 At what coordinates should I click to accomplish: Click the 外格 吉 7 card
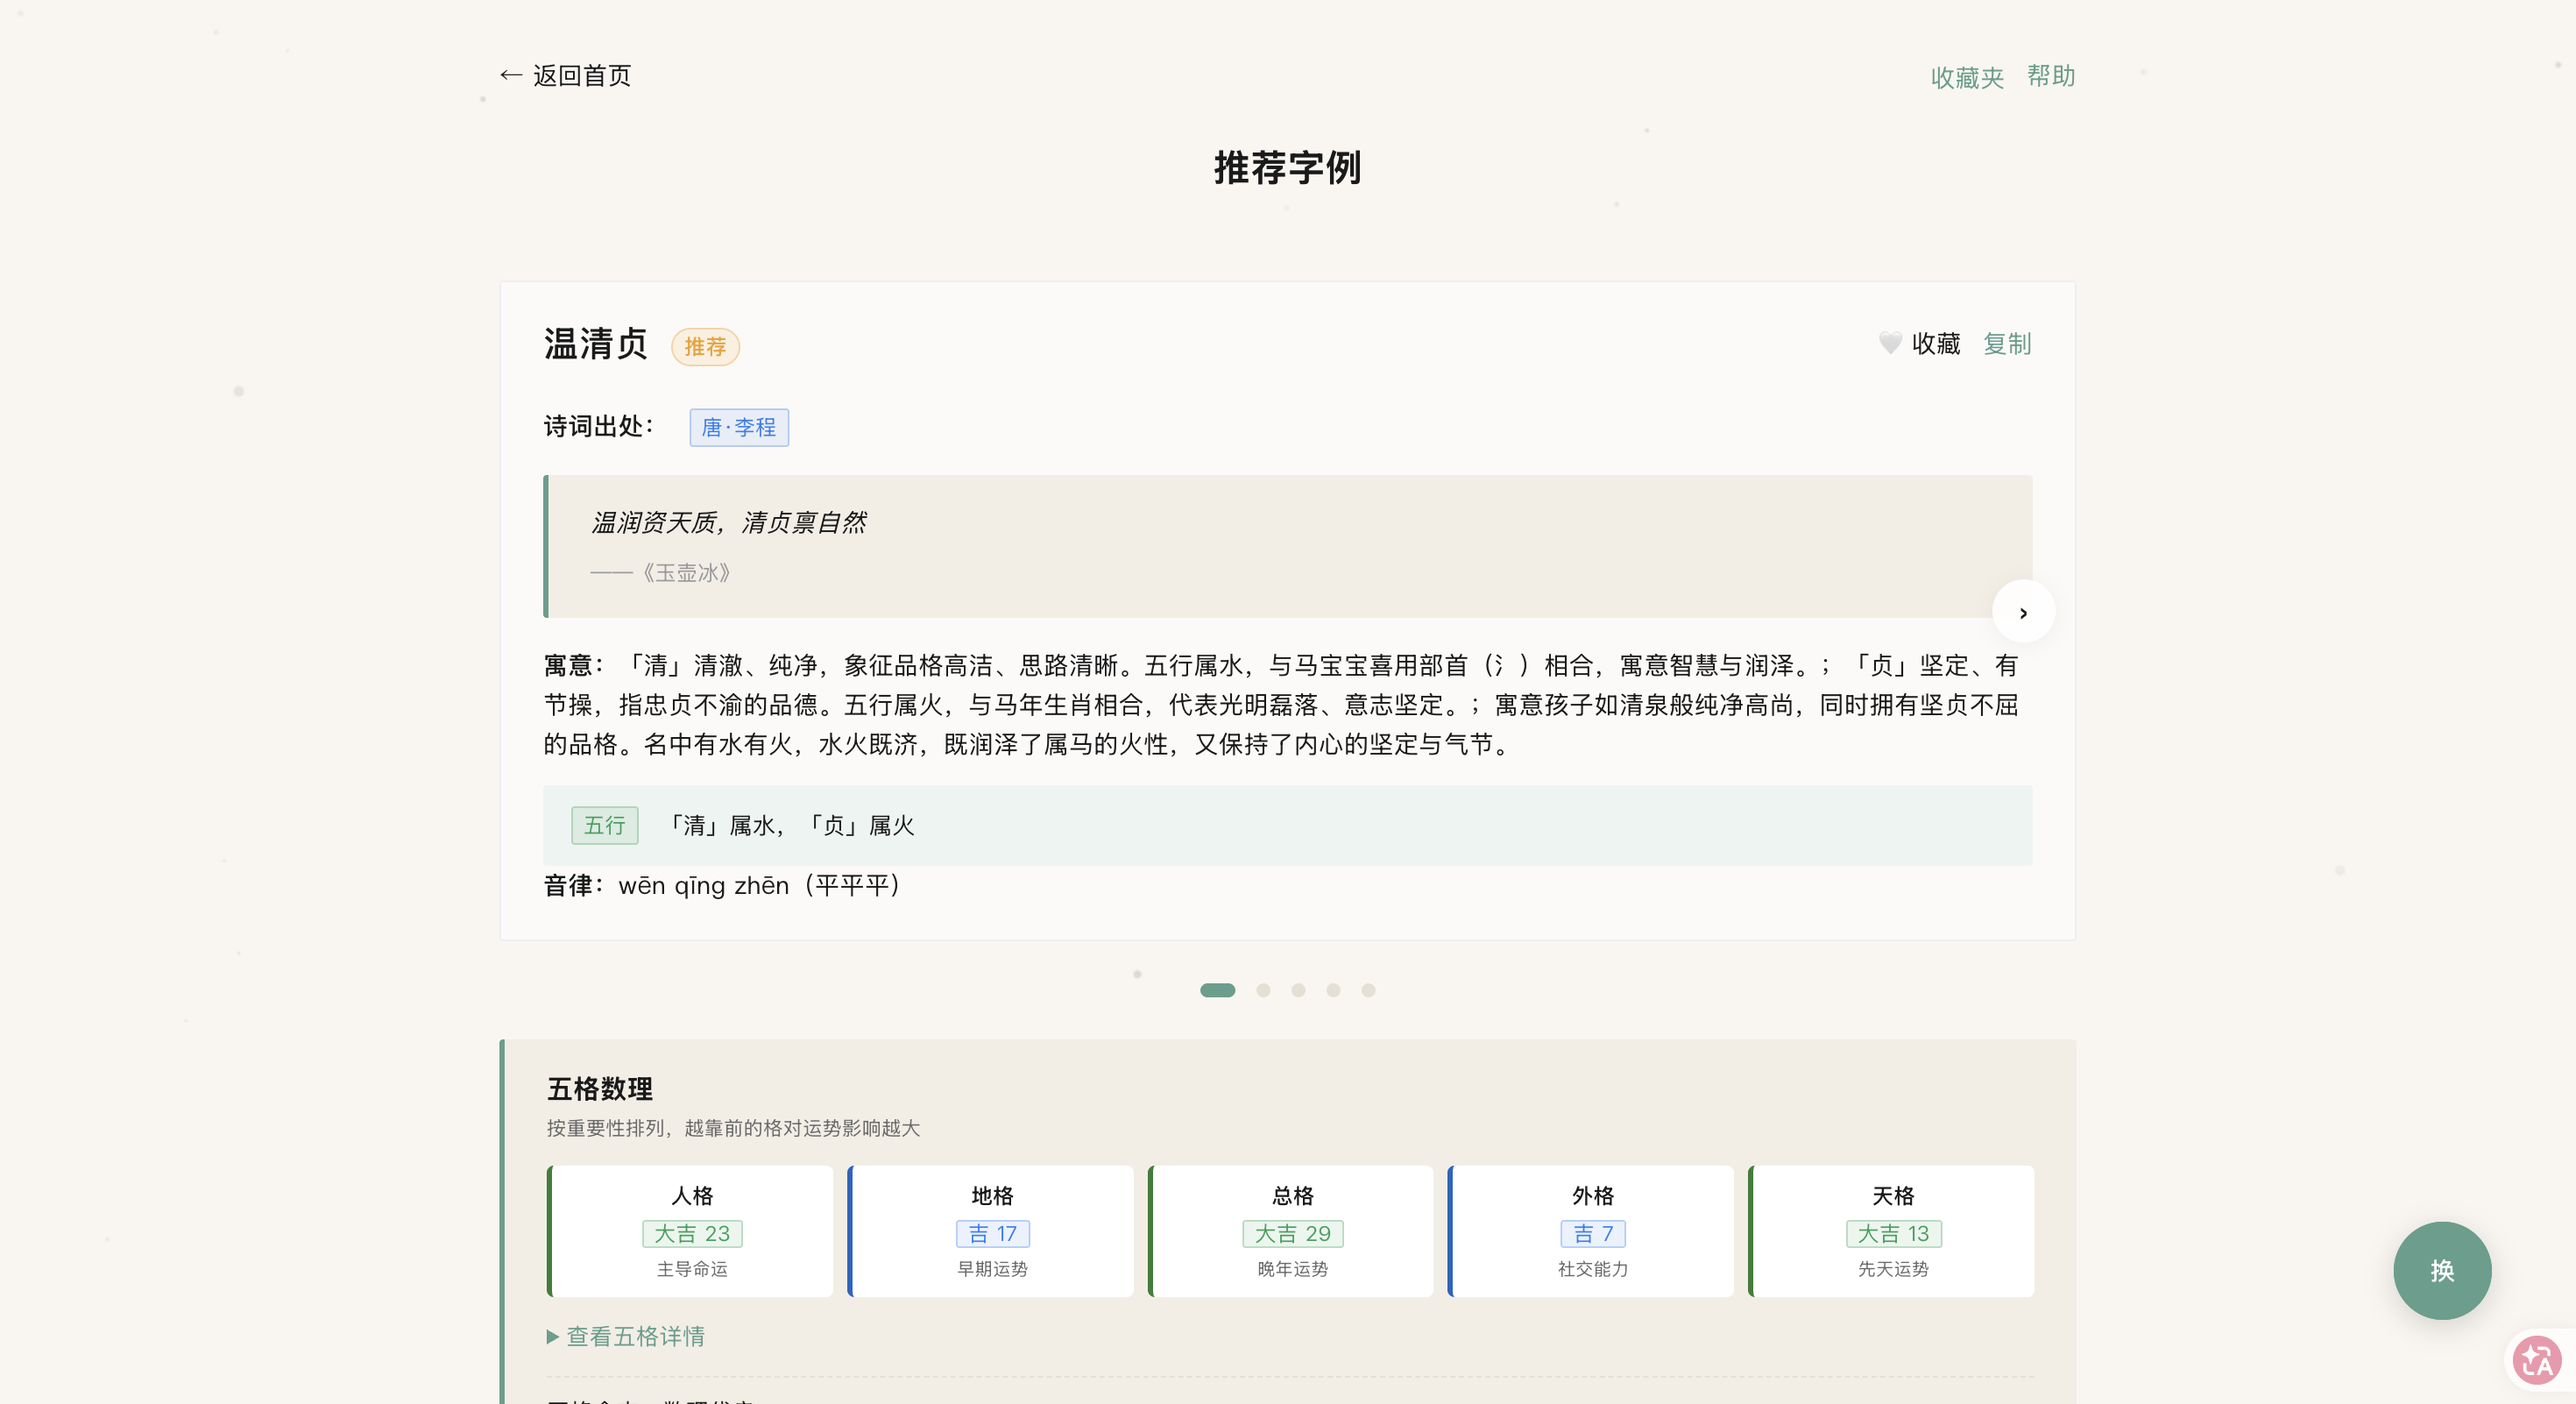1591,1231
